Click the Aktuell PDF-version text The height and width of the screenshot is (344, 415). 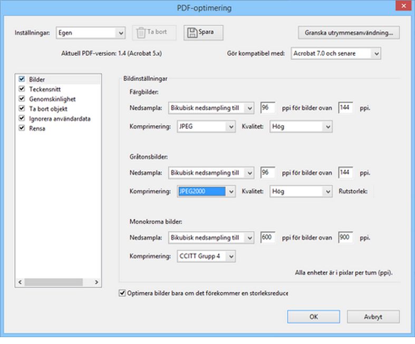click(x=111, y=53)
